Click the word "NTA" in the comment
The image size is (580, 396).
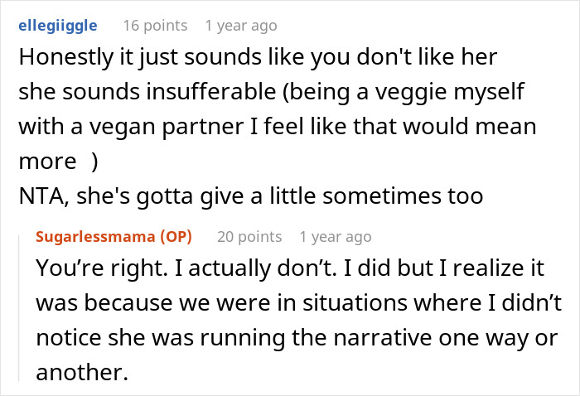39,197
